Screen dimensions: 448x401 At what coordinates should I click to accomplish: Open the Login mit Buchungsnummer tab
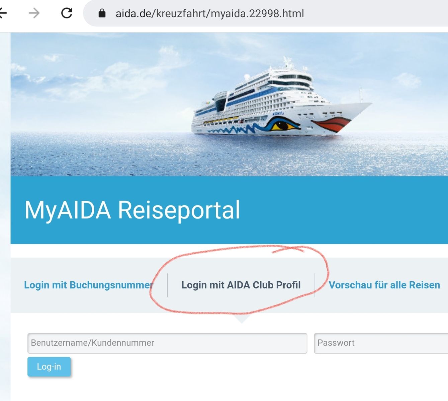89,285
